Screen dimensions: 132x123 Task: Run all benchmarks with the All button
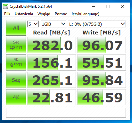tap(16, 28)
